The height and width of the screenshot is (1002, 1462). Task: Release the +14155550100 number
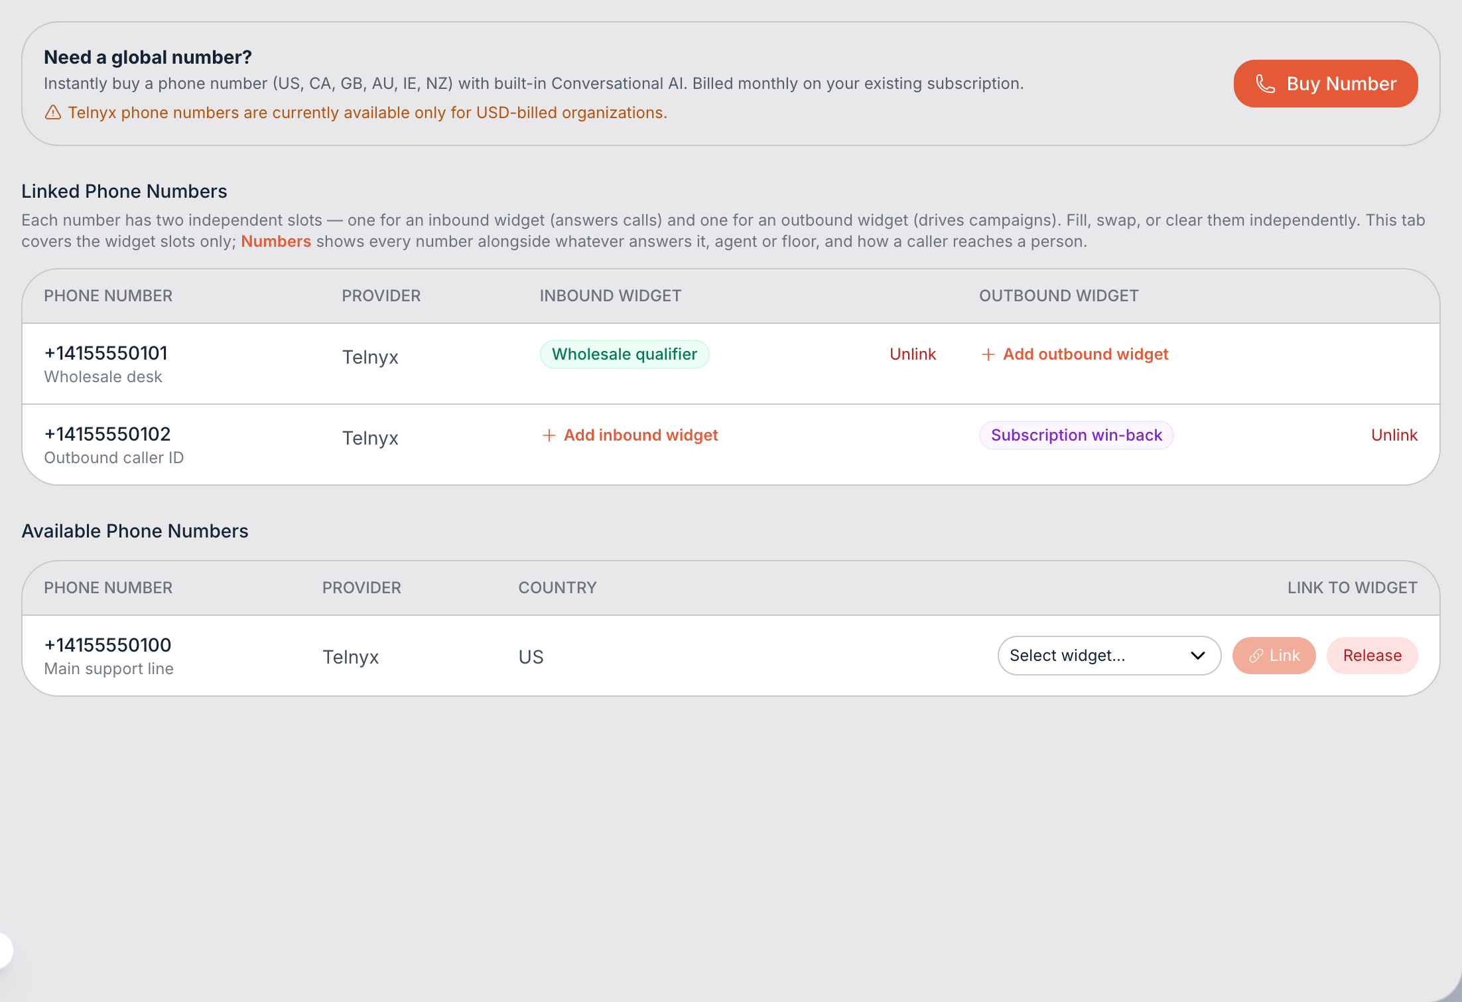1372,656
